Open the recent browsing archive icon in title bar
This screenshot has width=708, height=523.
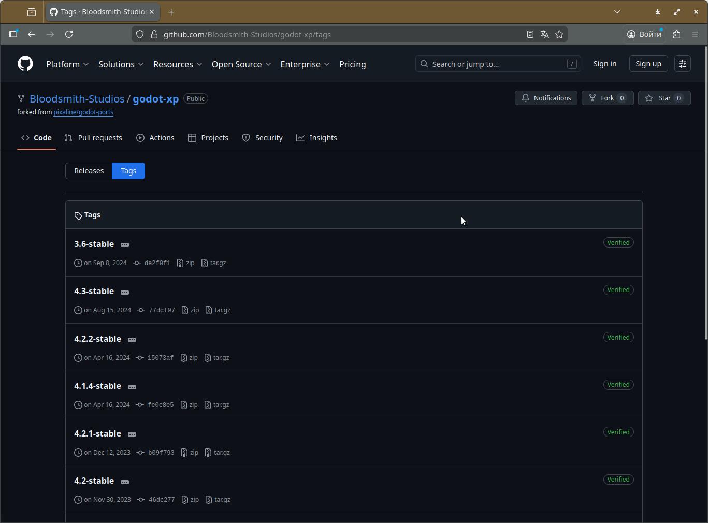coord(32,12)
